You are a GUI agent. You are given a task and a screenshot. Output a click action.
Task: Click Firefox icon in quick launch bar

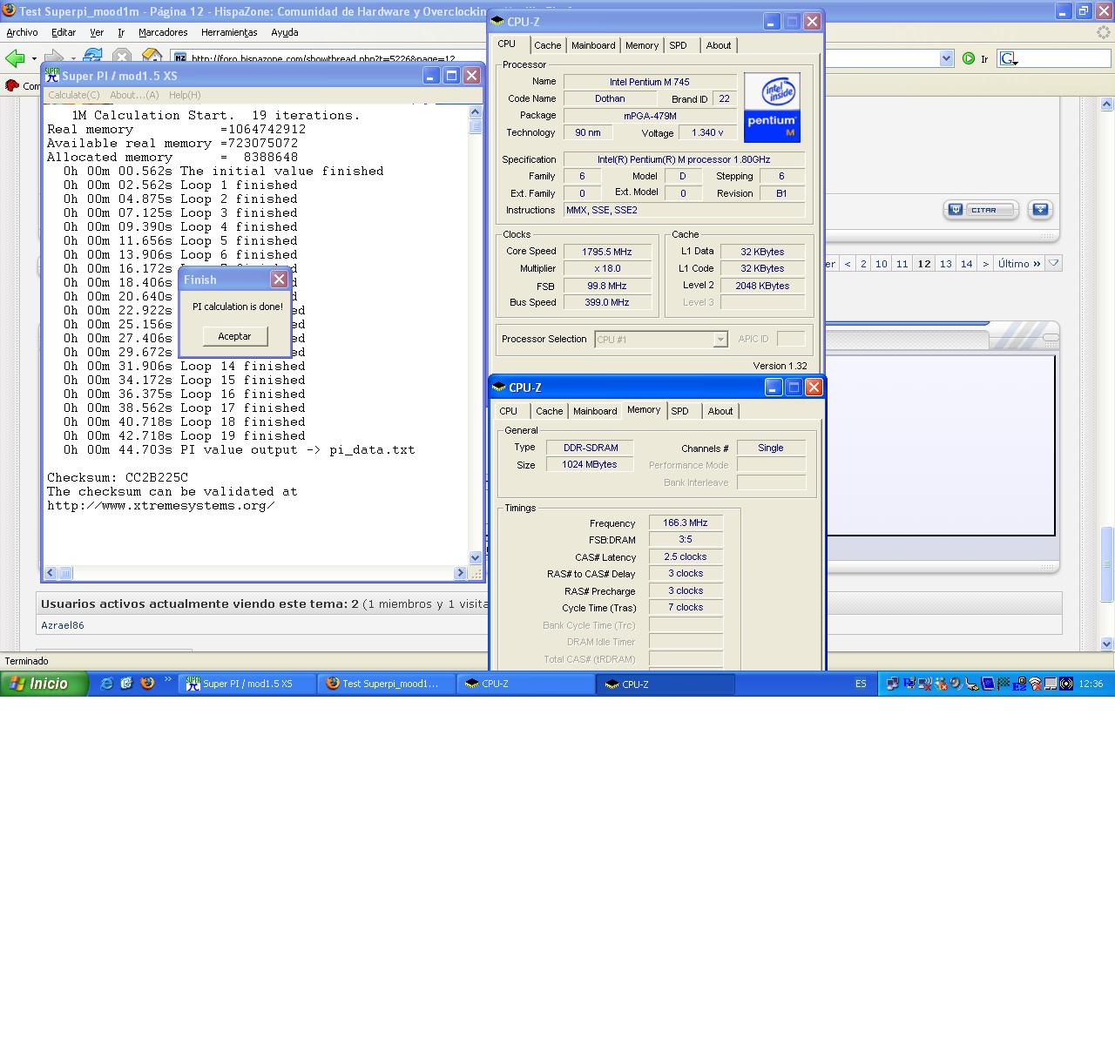click(147, 684)
